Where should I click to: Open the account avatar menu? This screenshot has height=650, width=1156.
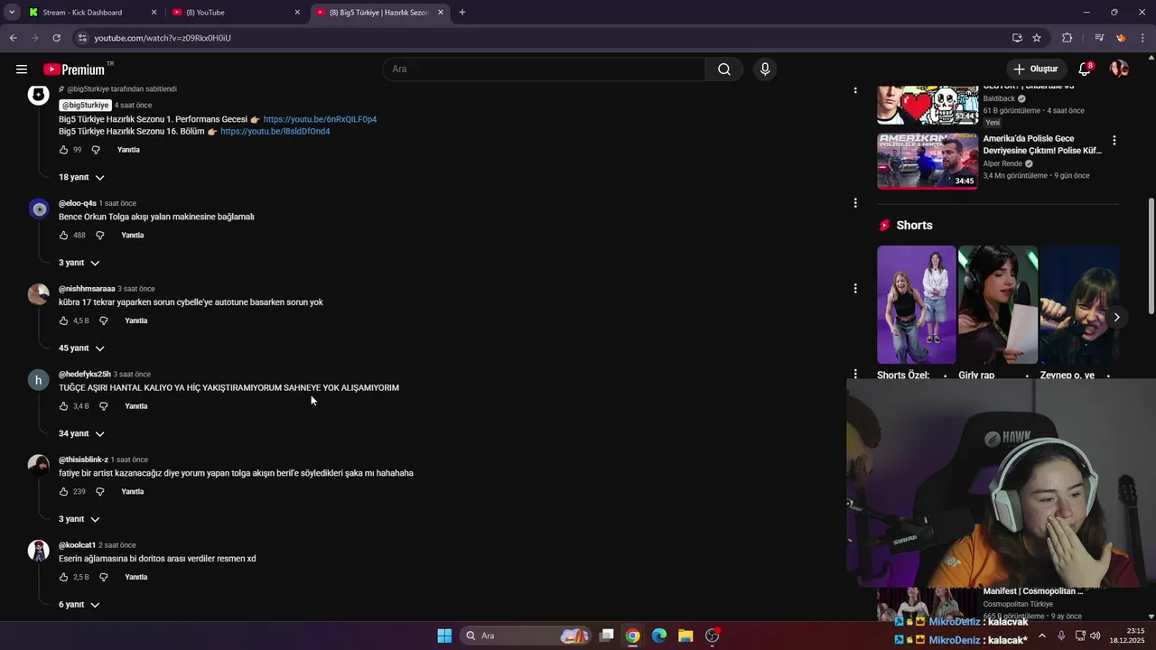(1119, 70)
